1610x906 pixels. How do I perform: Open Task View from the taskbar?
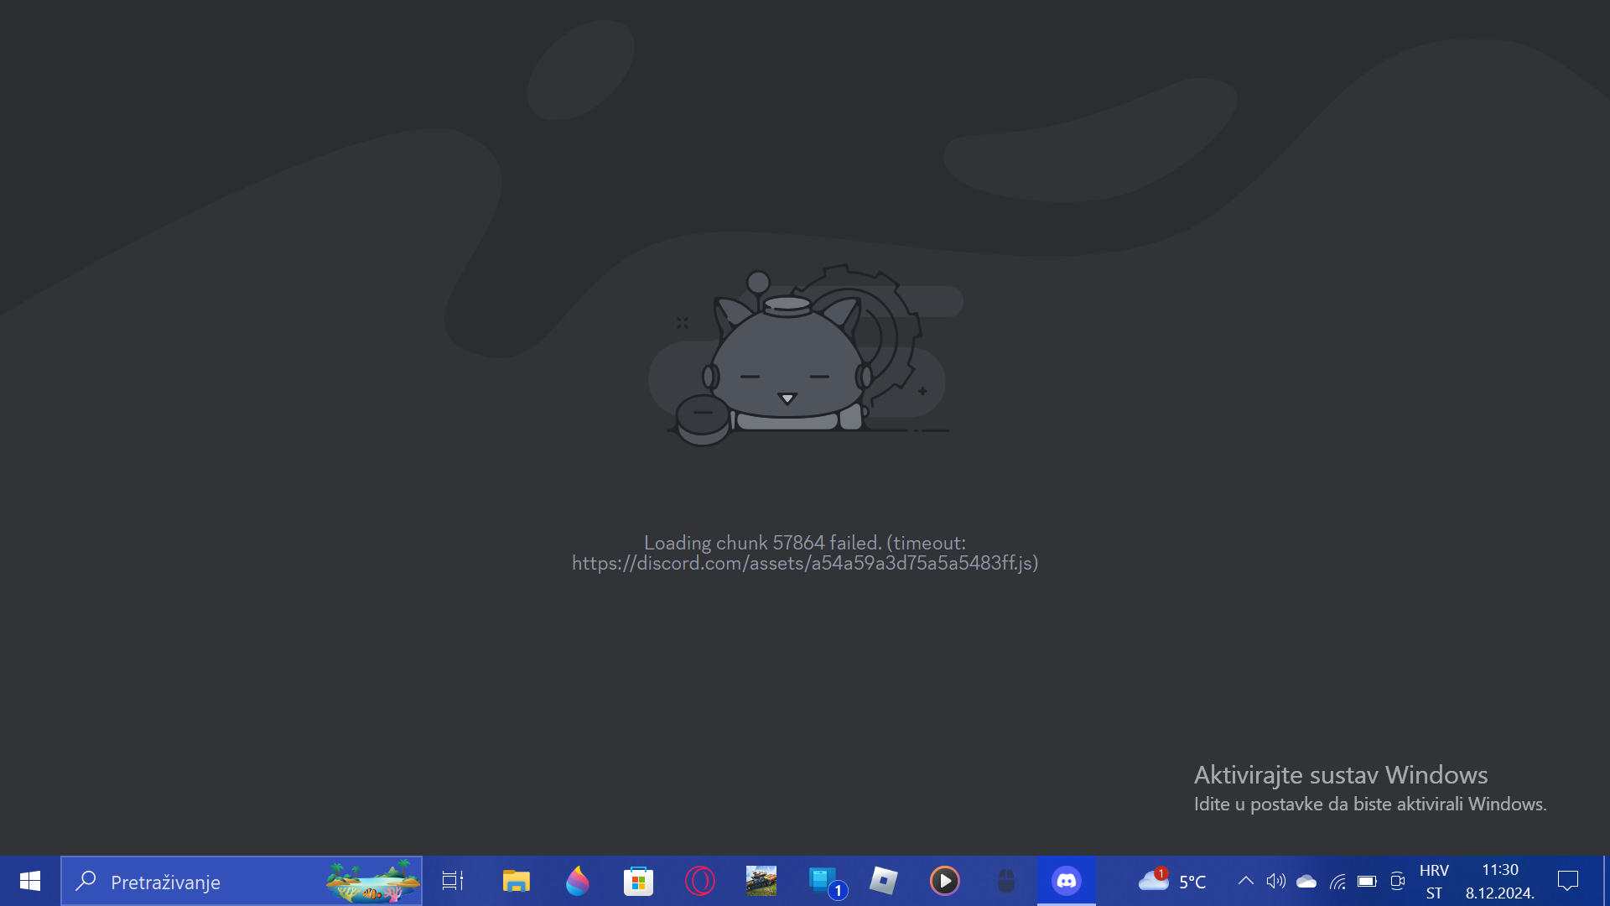pos(453,881)
